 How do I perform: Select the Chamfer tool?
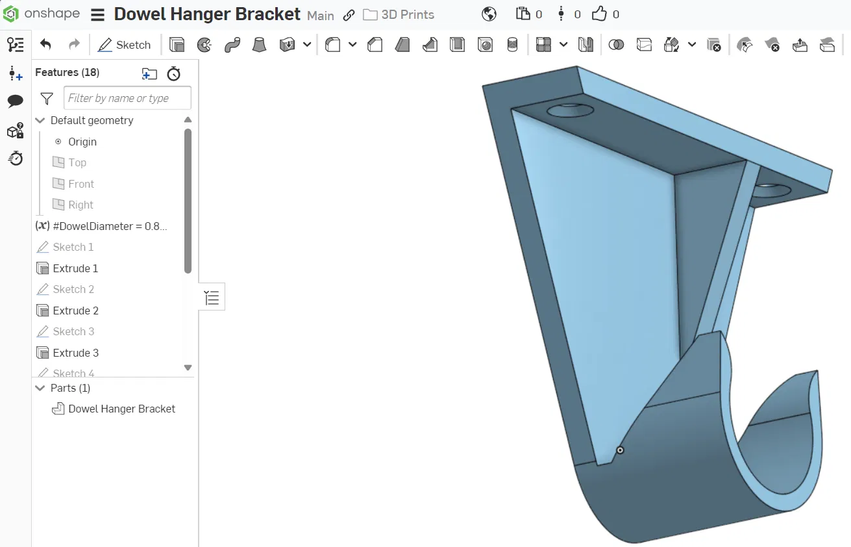[375, 45]
